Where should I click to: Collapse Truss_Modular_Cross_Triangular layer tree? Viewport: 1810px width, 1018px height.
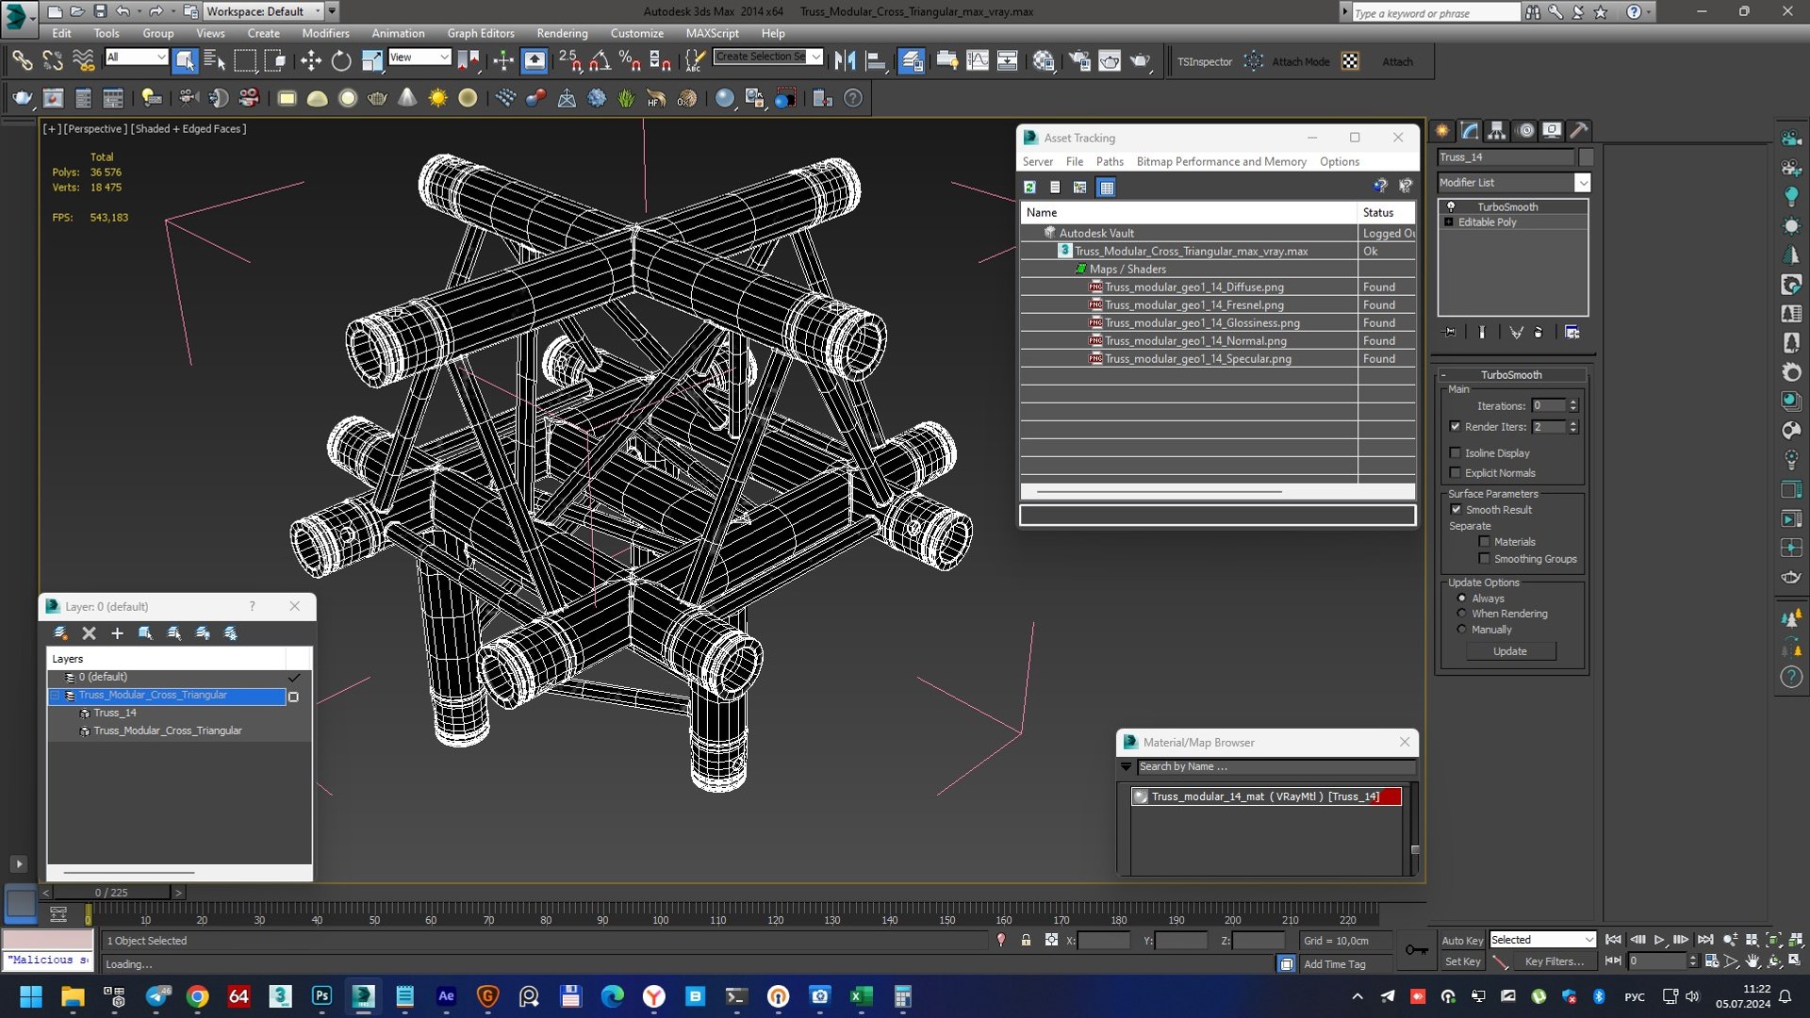(x=55, y=696)
